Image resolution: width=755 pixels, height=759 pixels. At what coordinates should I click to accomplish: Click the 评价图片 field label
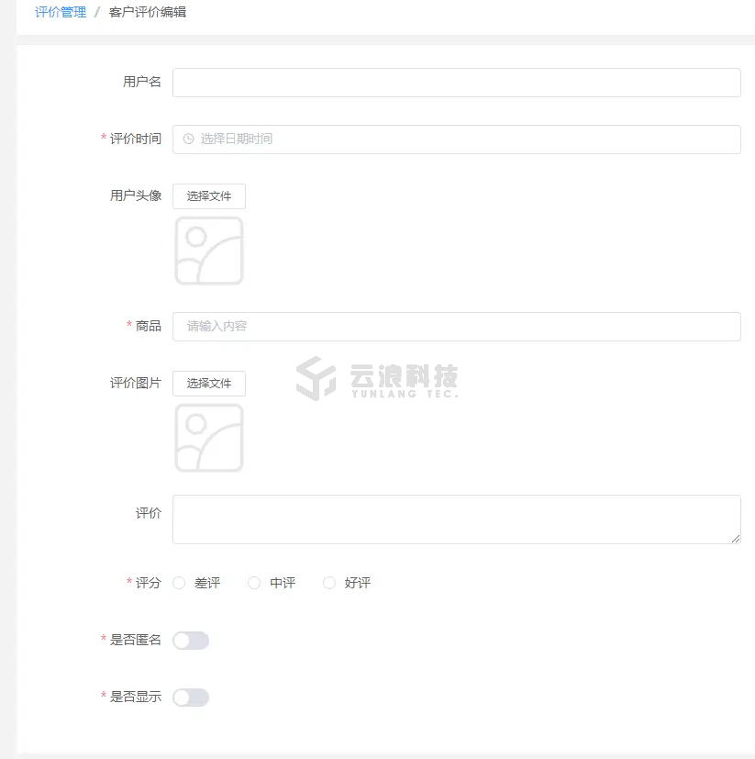click(x=136, y=383)
